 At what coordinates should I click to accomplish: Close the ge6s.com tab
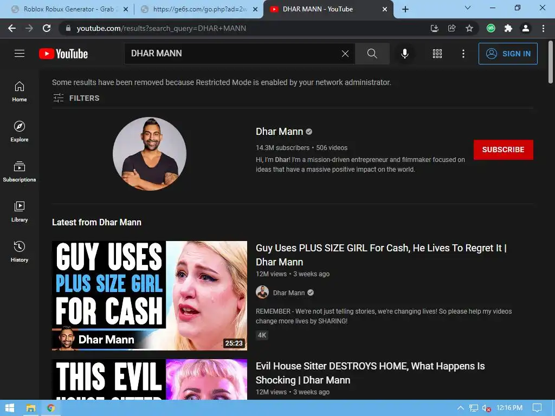coord(255,10)
